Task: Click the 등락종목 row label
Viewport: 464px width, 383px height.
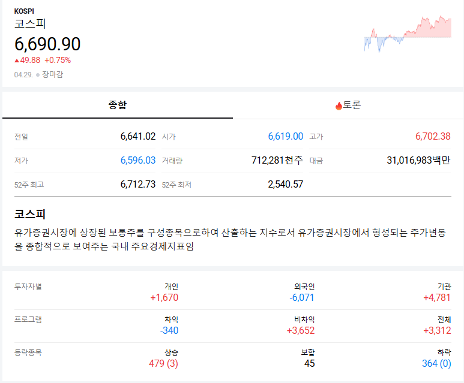Action: click(x=28, y=352)
